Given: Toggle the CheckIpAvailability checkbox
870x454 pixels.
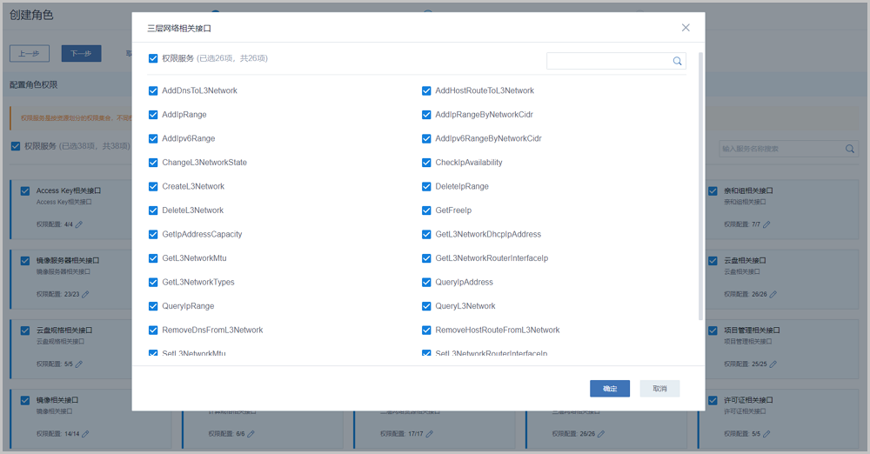Looking at the screenshot, I should [427, 163].
